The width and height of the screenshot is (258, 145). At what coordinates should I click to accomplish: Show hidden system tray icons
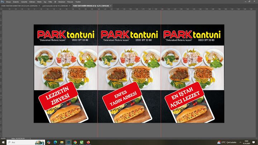pos(240,142)
